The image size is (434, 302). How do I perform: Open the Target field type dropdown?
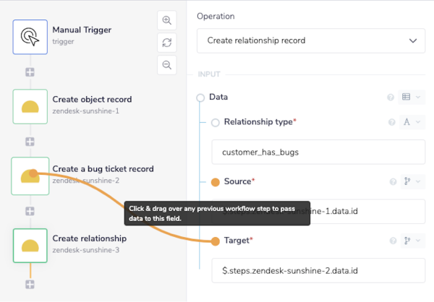click(411, 241)
